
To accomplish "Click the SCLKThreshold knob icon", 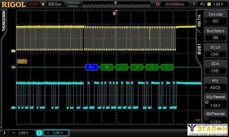I will [x=206, y=102].
